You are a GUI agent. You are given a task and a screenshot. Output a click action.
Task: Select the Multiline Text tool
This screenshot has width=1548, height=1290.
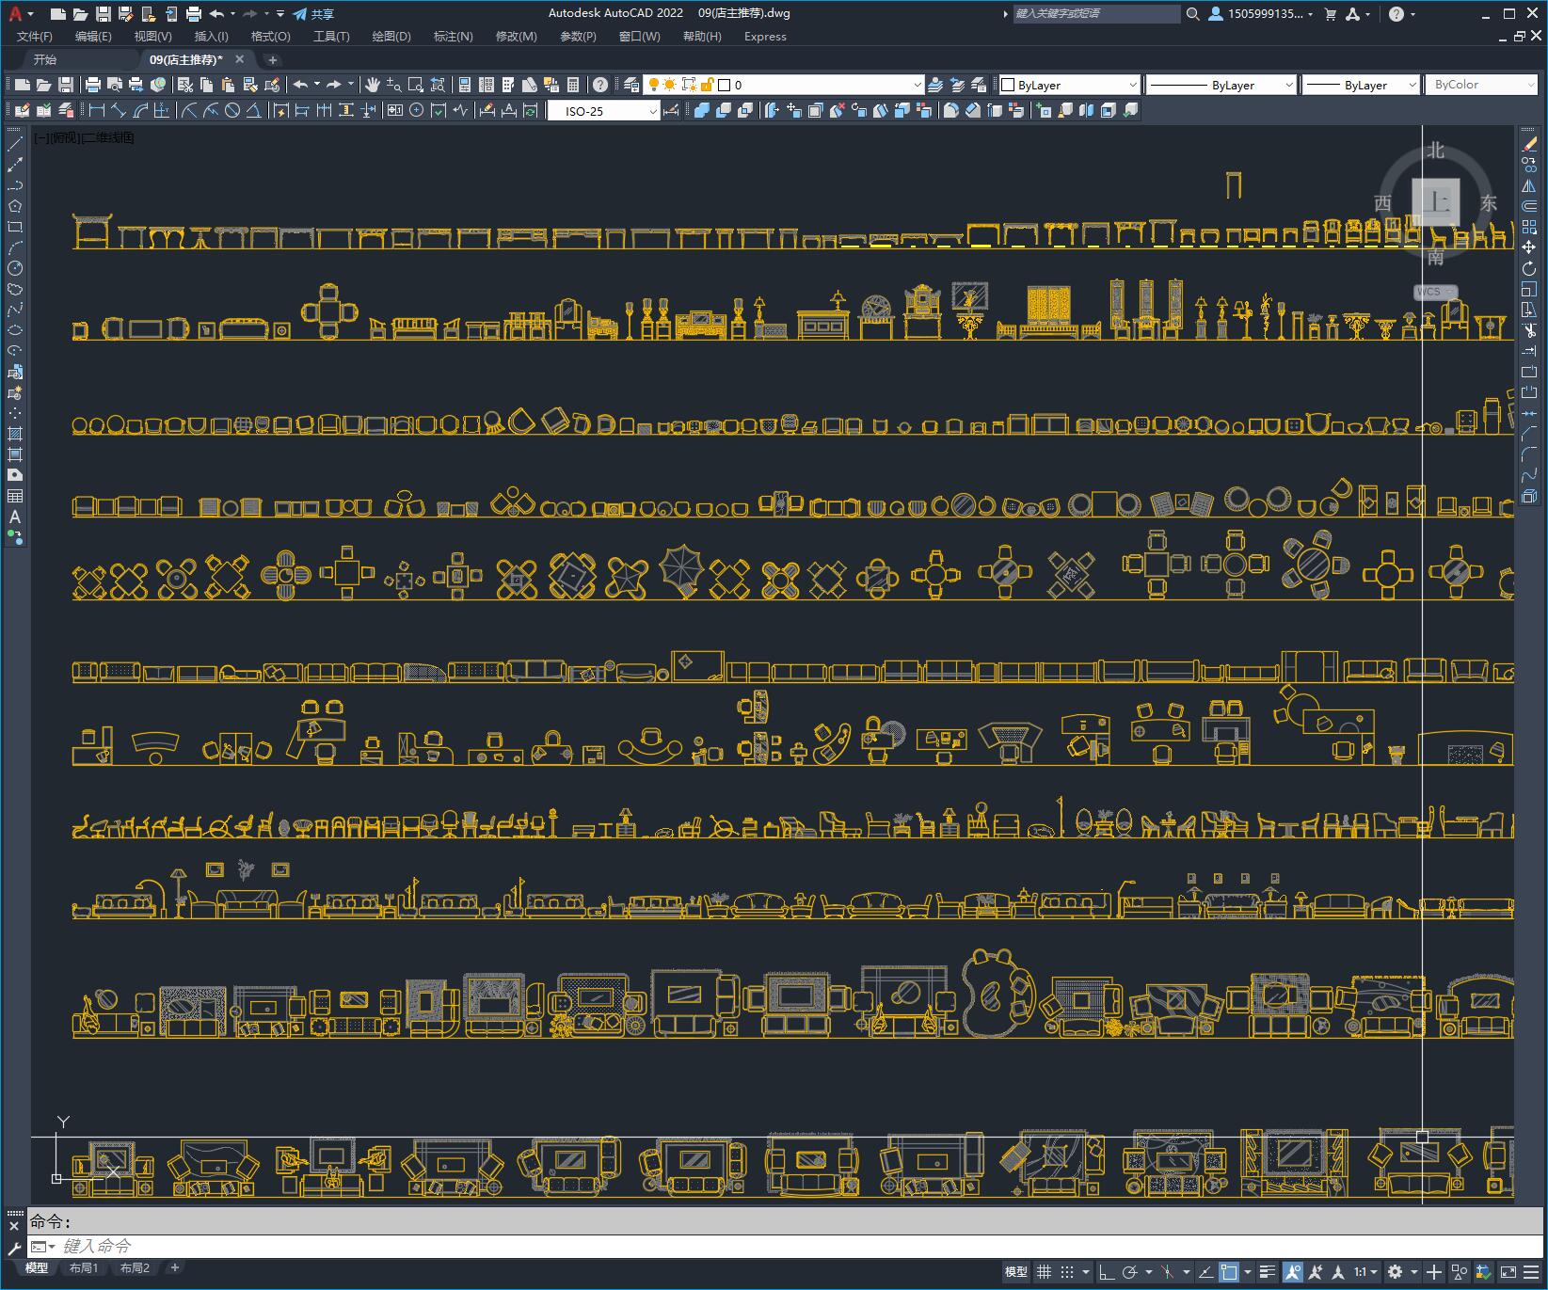[x=15, y=517]
